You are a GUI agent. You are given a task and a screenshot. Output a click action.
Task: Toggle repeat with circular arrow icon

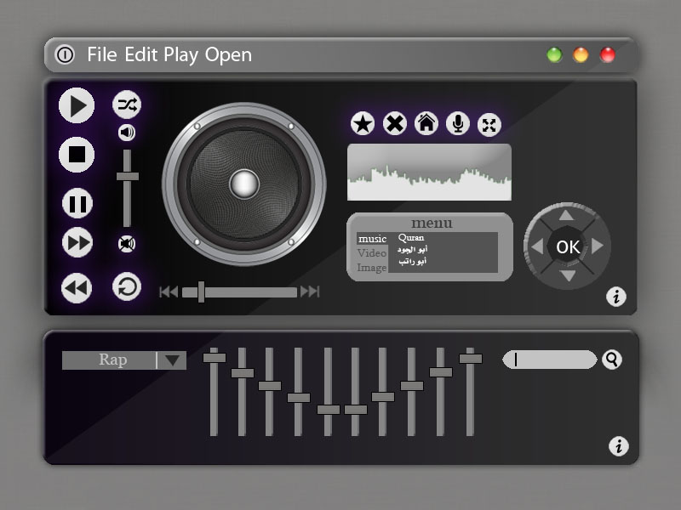(127, 286)
